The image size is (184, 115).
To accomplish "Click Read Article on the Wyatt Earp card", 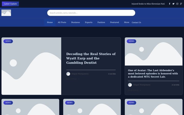I will pyautogui.click(x=73, y=79).
